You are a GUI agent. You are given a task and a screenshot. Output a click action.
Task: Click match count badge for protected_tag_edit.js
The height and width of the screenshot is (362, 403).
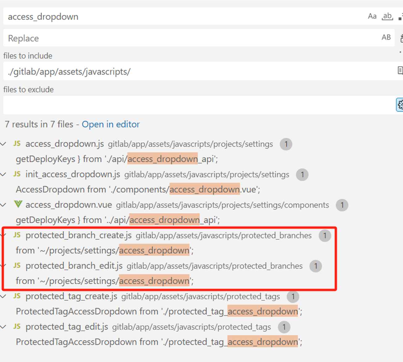(284, 327)
